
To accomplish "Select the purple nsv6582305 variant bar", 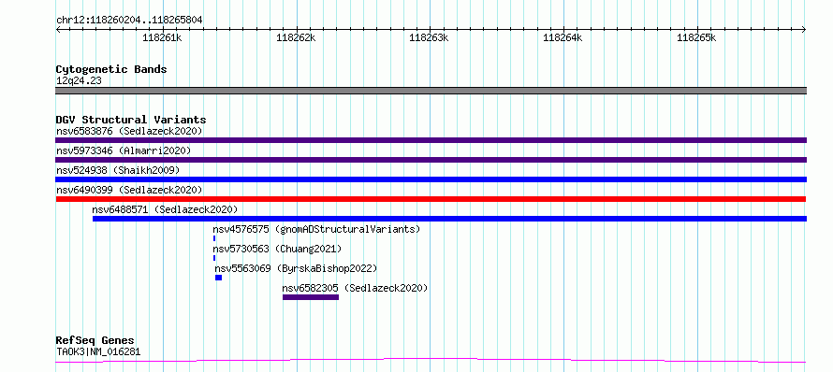I will [x=311, y=297].
